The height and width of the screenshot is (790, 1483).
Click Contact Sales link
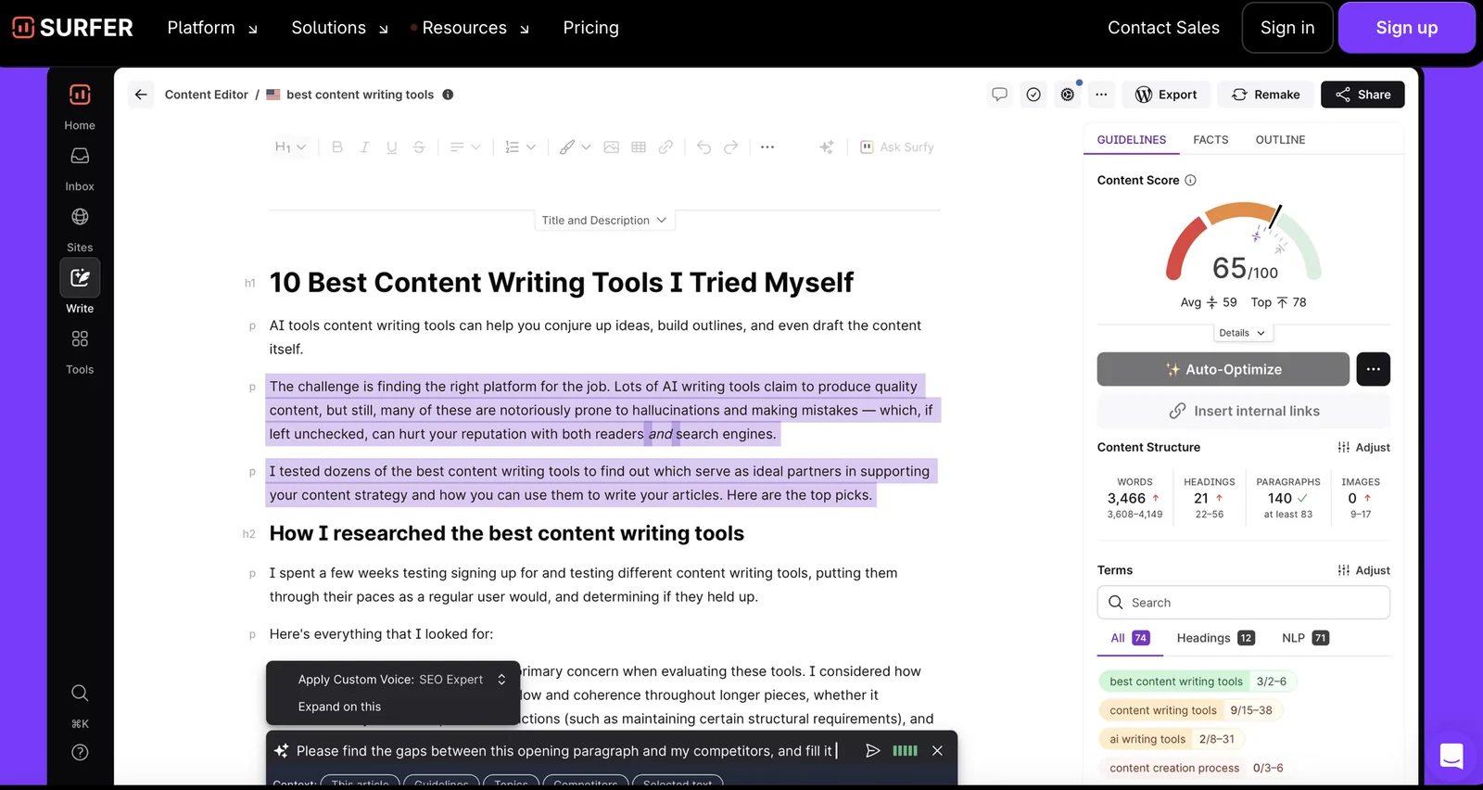pyautogui.click(x=1163, y=28)
